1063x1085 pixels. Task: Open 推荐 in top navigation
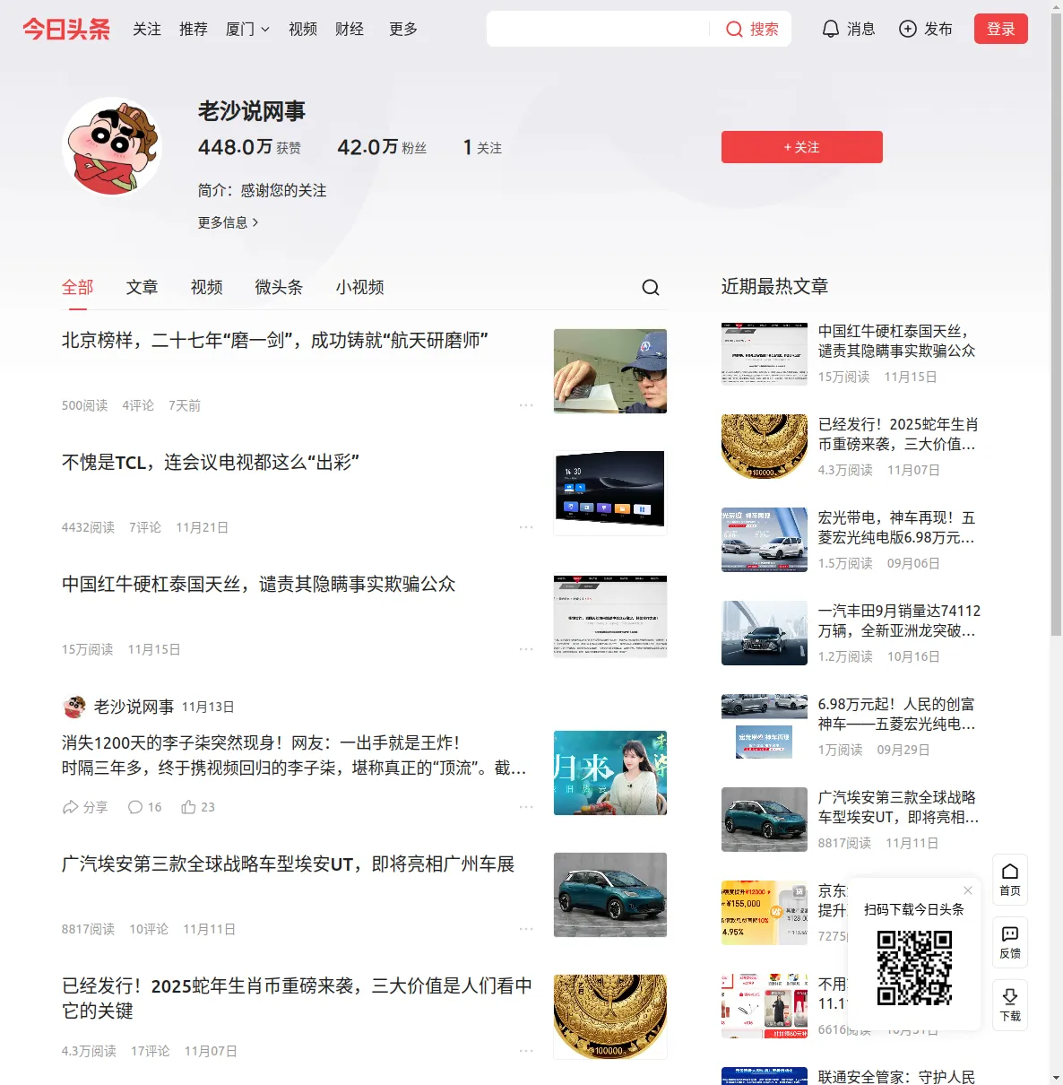tap(194, 29)
